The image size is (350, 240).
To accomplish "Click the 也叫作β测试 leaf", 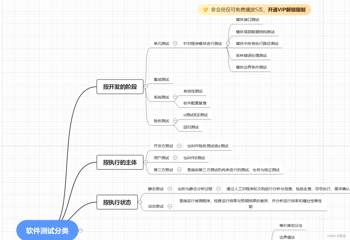I will (194, 158).
